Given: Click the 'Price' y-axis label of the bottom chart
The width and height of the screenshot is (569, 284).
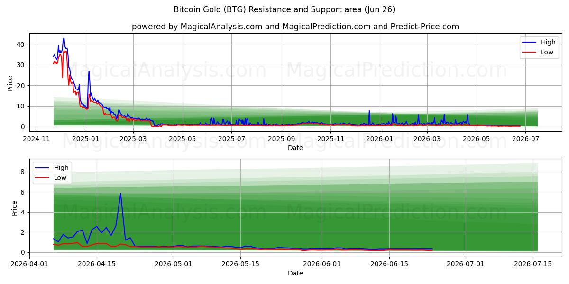Looking at the screenshot, I should 14,208.
